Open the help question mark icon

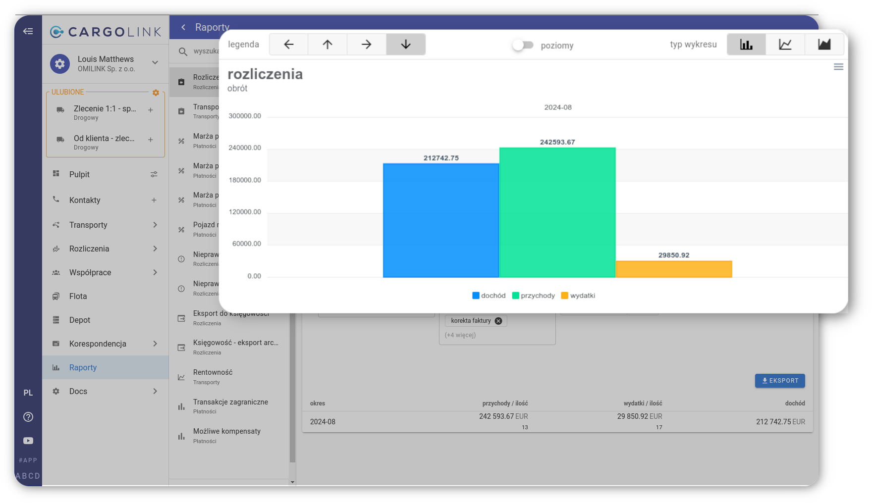pyautogui.click(x=28, y=417)
